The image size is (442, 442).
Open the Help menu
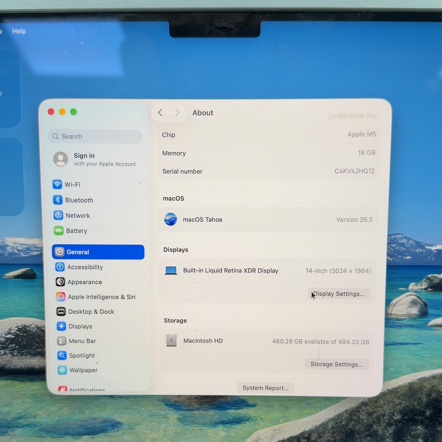(19, 31)
